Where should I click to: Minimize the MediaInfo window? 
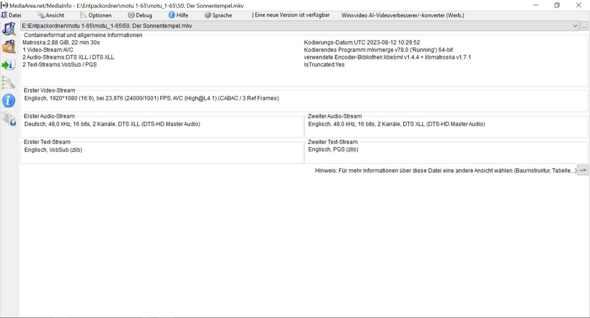click(536, 5)
